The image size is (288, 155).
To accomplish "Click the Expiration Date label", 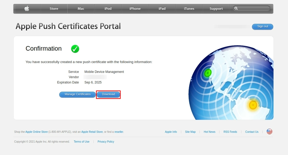I will [x=68, y=83].
